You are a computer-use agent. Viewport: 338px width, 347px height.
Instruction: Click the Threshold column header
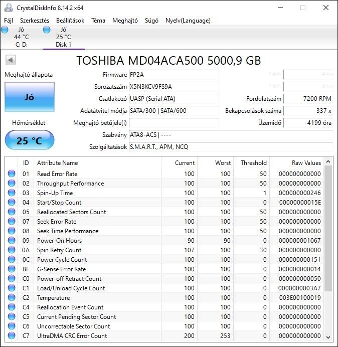click(251, 163)
